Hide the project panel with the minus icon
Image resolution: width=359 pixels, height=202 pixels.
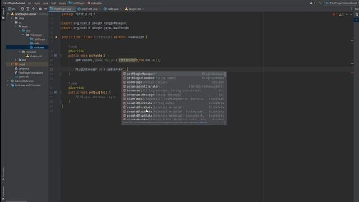click(45, 9)
